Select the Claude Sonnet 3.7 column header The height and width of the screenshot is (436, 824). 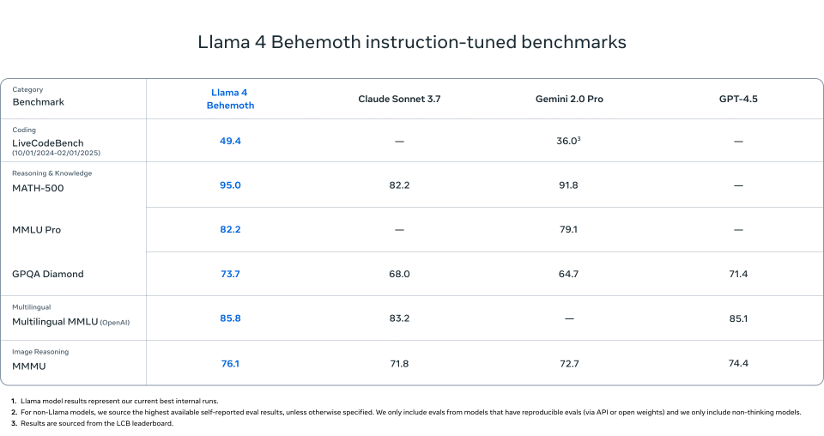[x=399, y=100]
